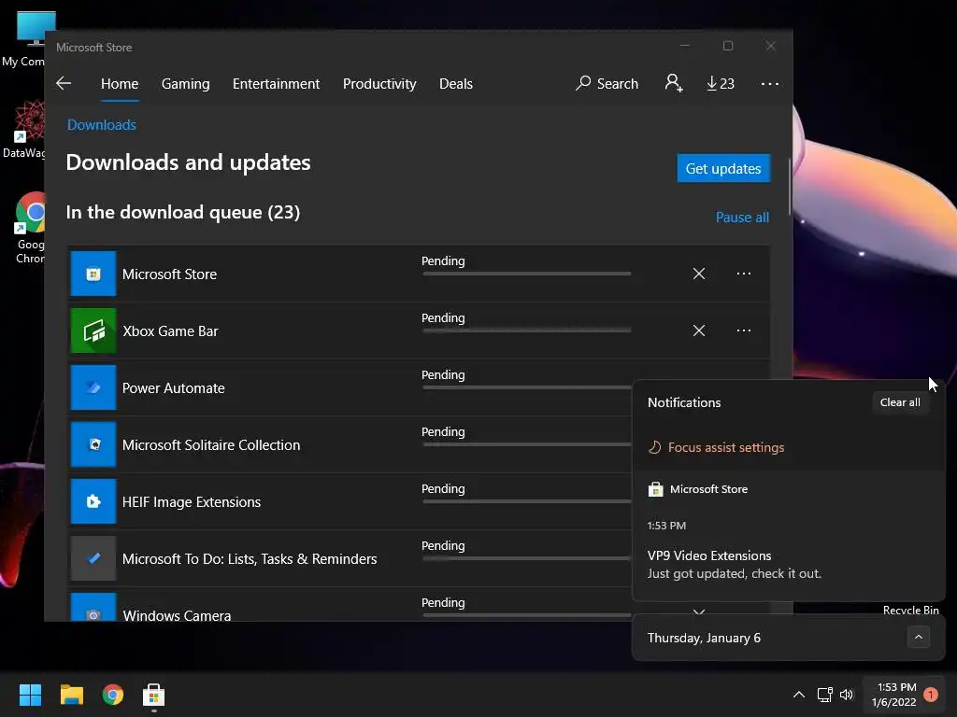The height and width of the screenshot is (717, 957).
Task: Click the Xbox Game Bar row text
Action: 170,331
